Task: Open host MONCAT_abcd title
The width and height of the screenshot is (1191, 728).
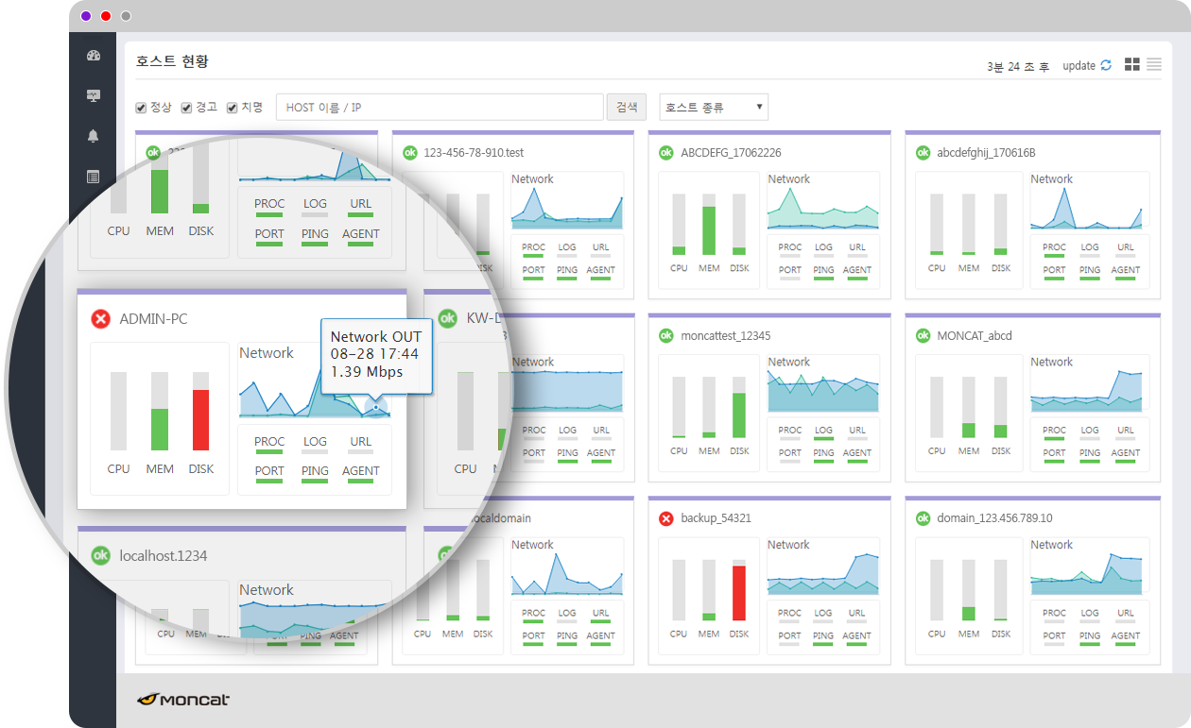Action: 975,335
